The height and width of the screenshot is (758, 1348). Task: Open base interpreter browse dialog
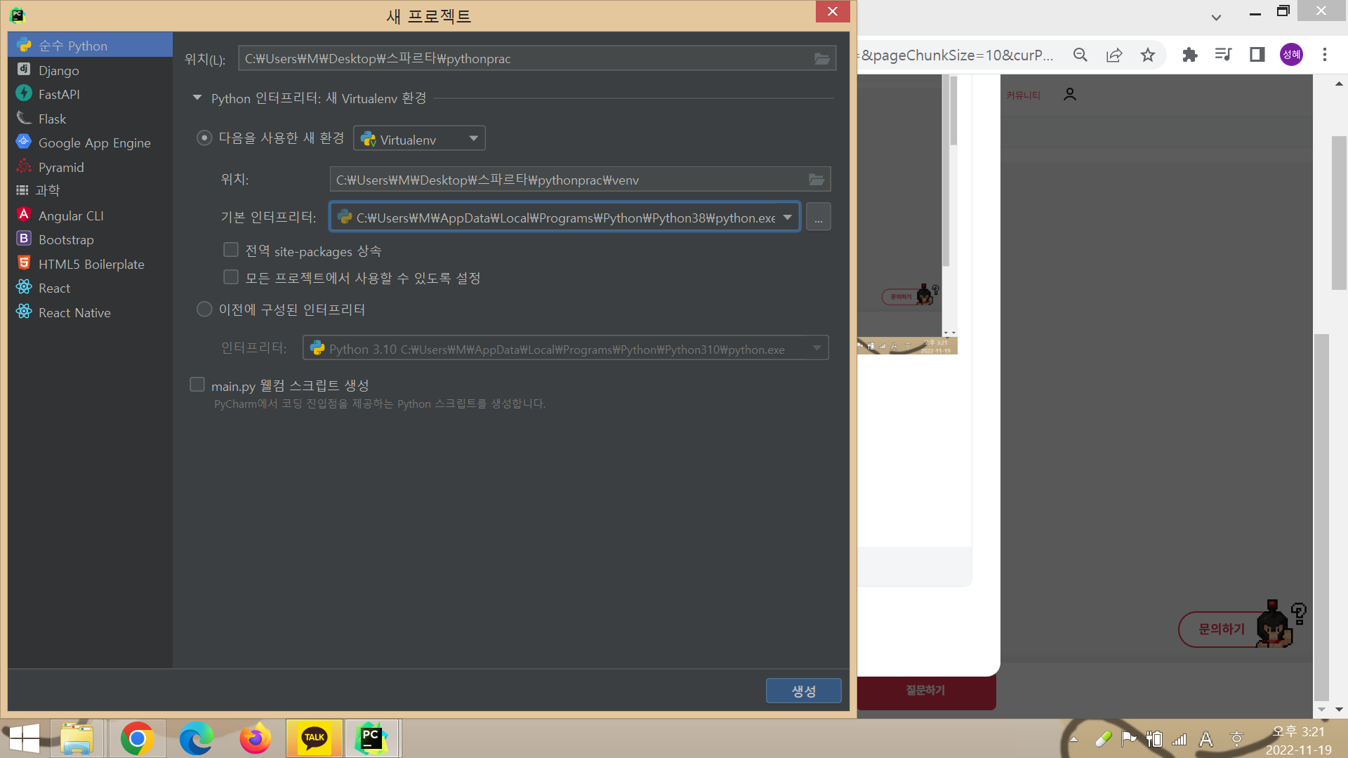click(819, 218)
